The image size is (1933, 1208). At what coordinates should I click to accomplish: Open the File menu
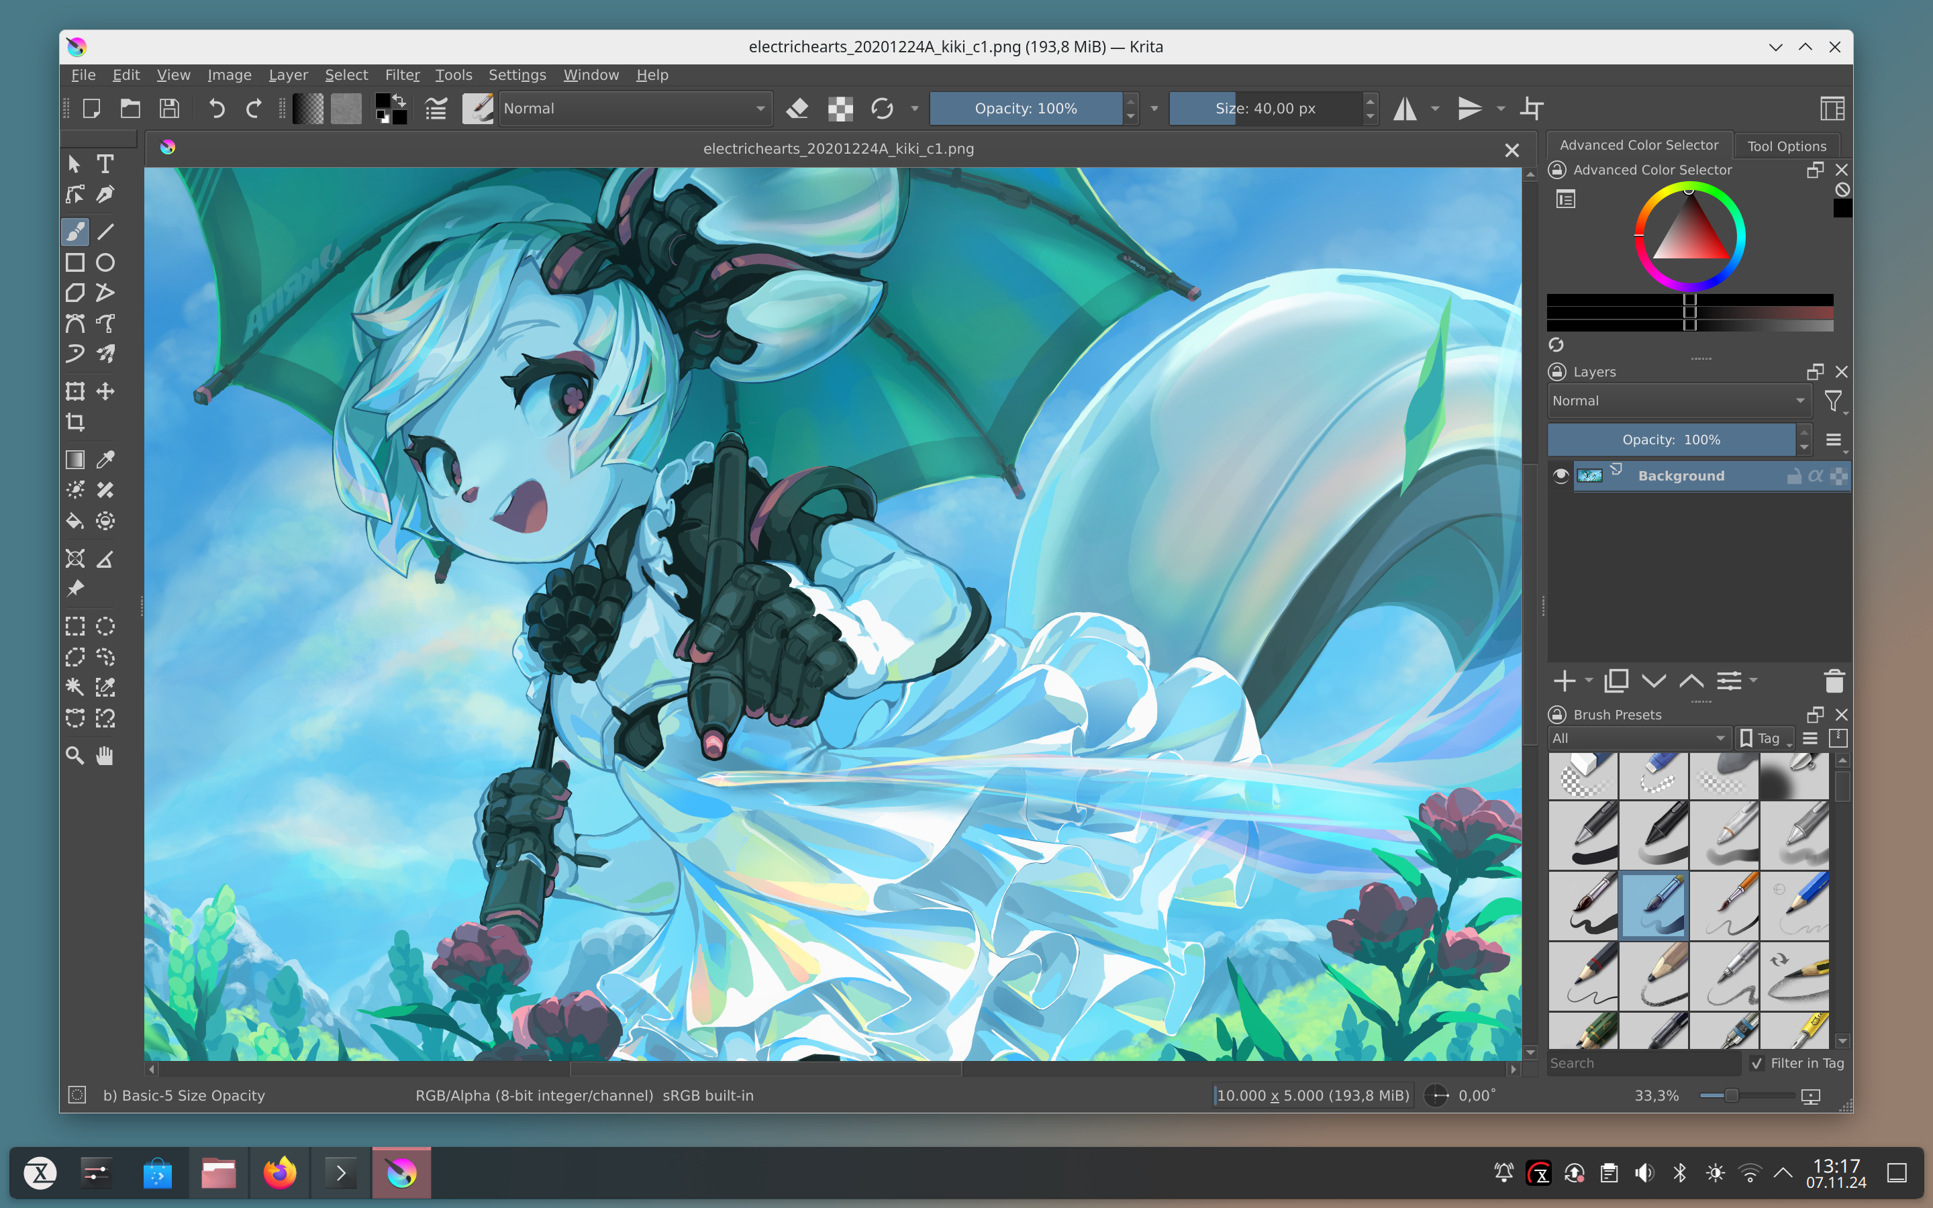click(83, 75)
